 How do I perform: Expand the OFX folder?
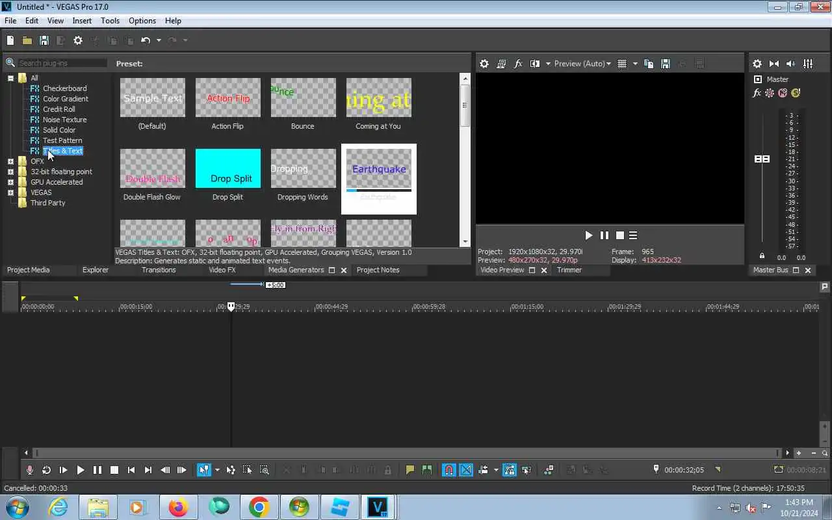(10, 161)
